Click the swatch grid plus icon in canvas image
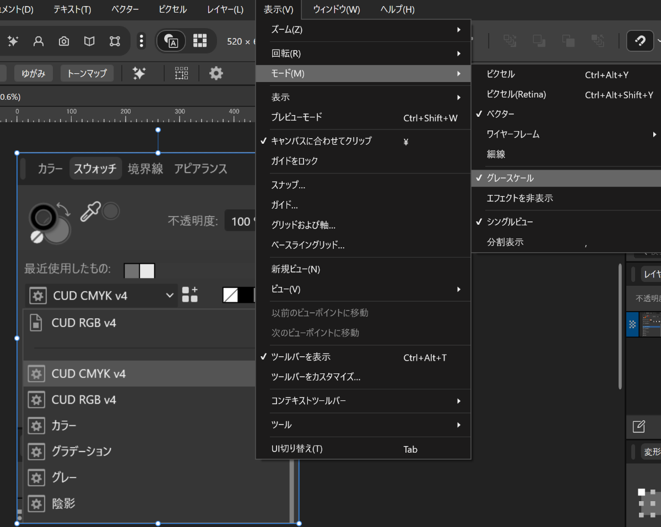The height and width of the screenshot is (527, 661). click(189, 295)
